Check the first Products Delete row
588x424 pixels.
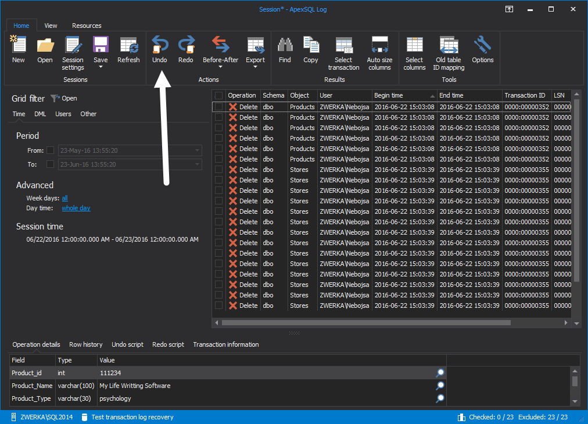coord(218,107)
